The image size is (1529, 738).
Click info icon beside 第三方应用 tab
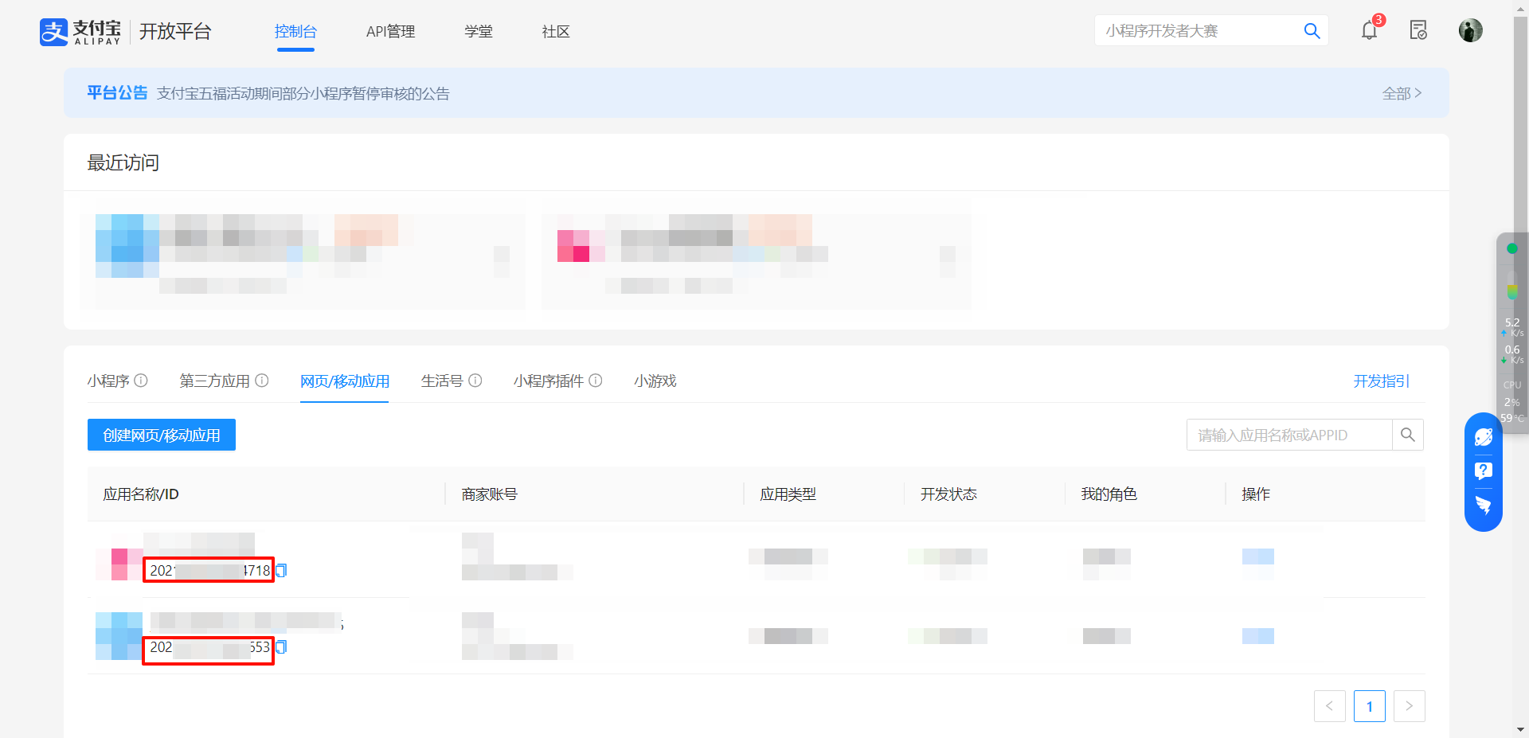(x=261, y=381)
